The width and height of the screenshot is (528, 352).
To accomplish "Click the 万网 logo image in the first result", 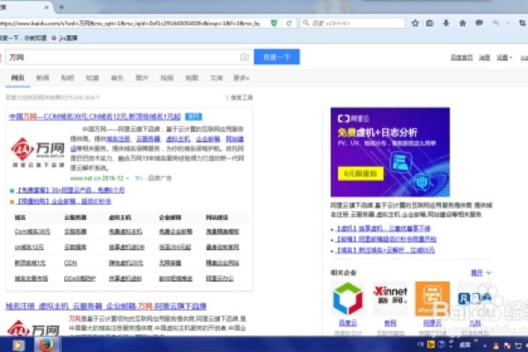I will click(x=38, y=152).
